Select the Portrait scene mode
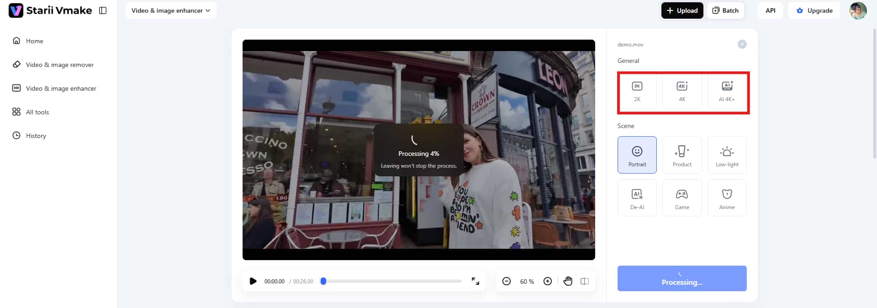877x308 pixels. (x=637, y=155)
